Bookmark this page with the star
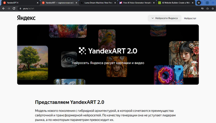This screenshot has height=123, width=216. point(213,8)
